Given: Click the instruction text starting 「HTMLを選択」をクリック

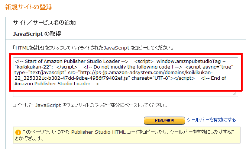Looking at the screenshot, I should (x=93, y=48).
